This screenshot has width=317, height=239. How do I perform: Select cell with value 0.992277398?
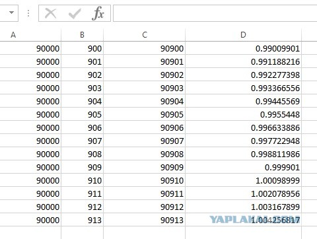(244, 75)
